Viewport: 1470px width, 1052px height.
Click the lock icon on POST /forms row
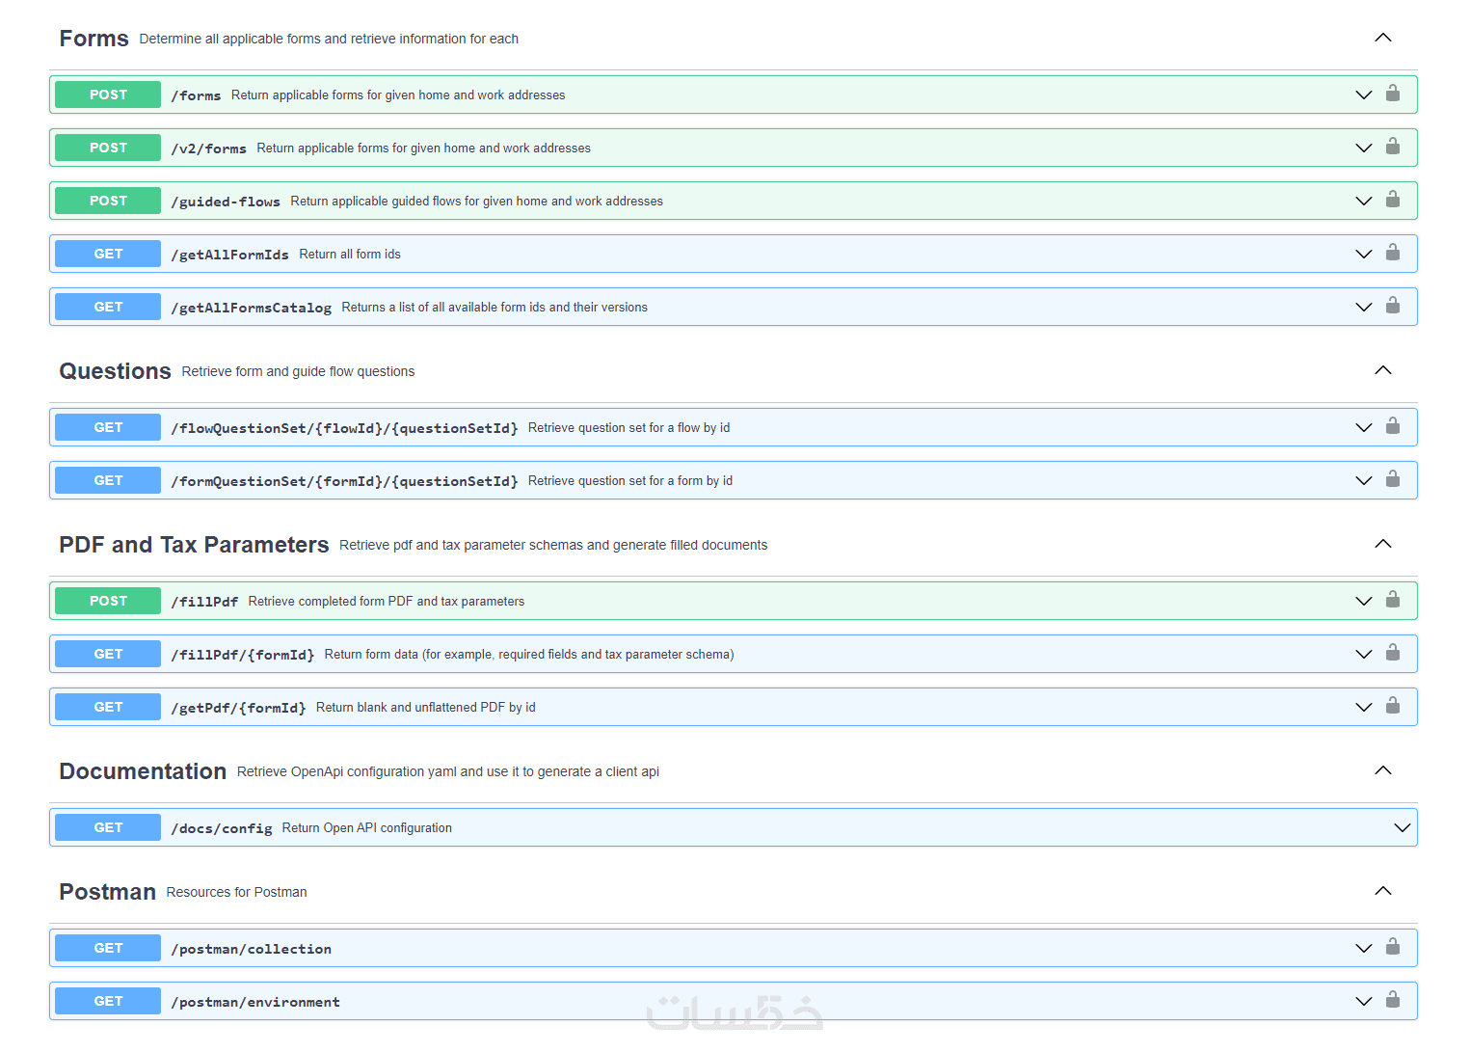click(x=1393, y=94)
